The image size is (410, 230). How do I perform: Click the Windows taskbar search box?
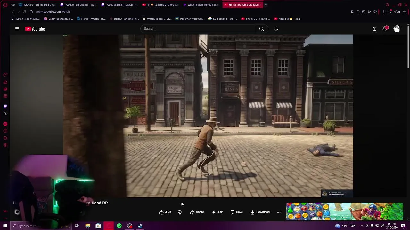coord(41,226)
